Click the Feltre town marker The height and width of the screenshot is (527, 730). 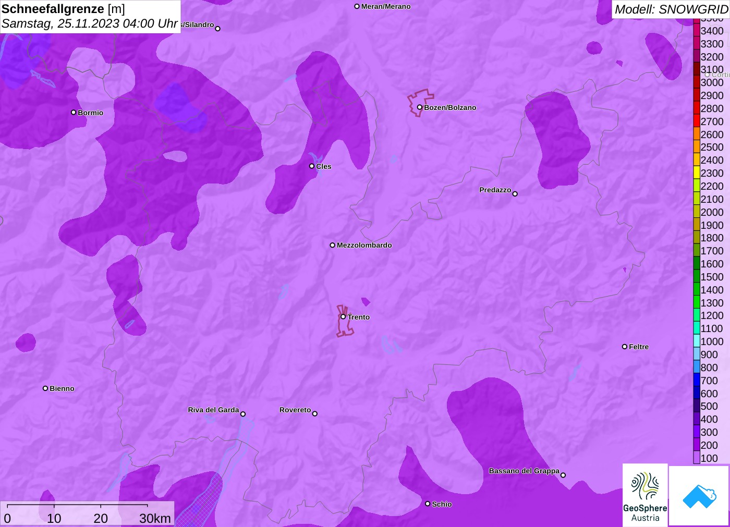click(x=625, y=347)
